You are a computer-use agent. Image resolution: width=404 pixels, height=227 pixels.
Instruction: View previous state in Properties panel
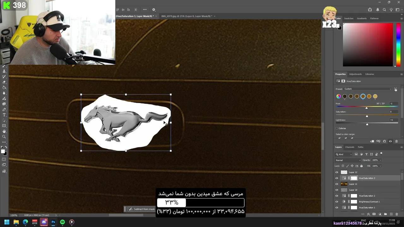pos(378,141)
